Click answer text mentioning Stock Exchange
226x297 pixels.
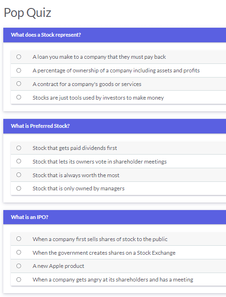(x=104, y=253)
